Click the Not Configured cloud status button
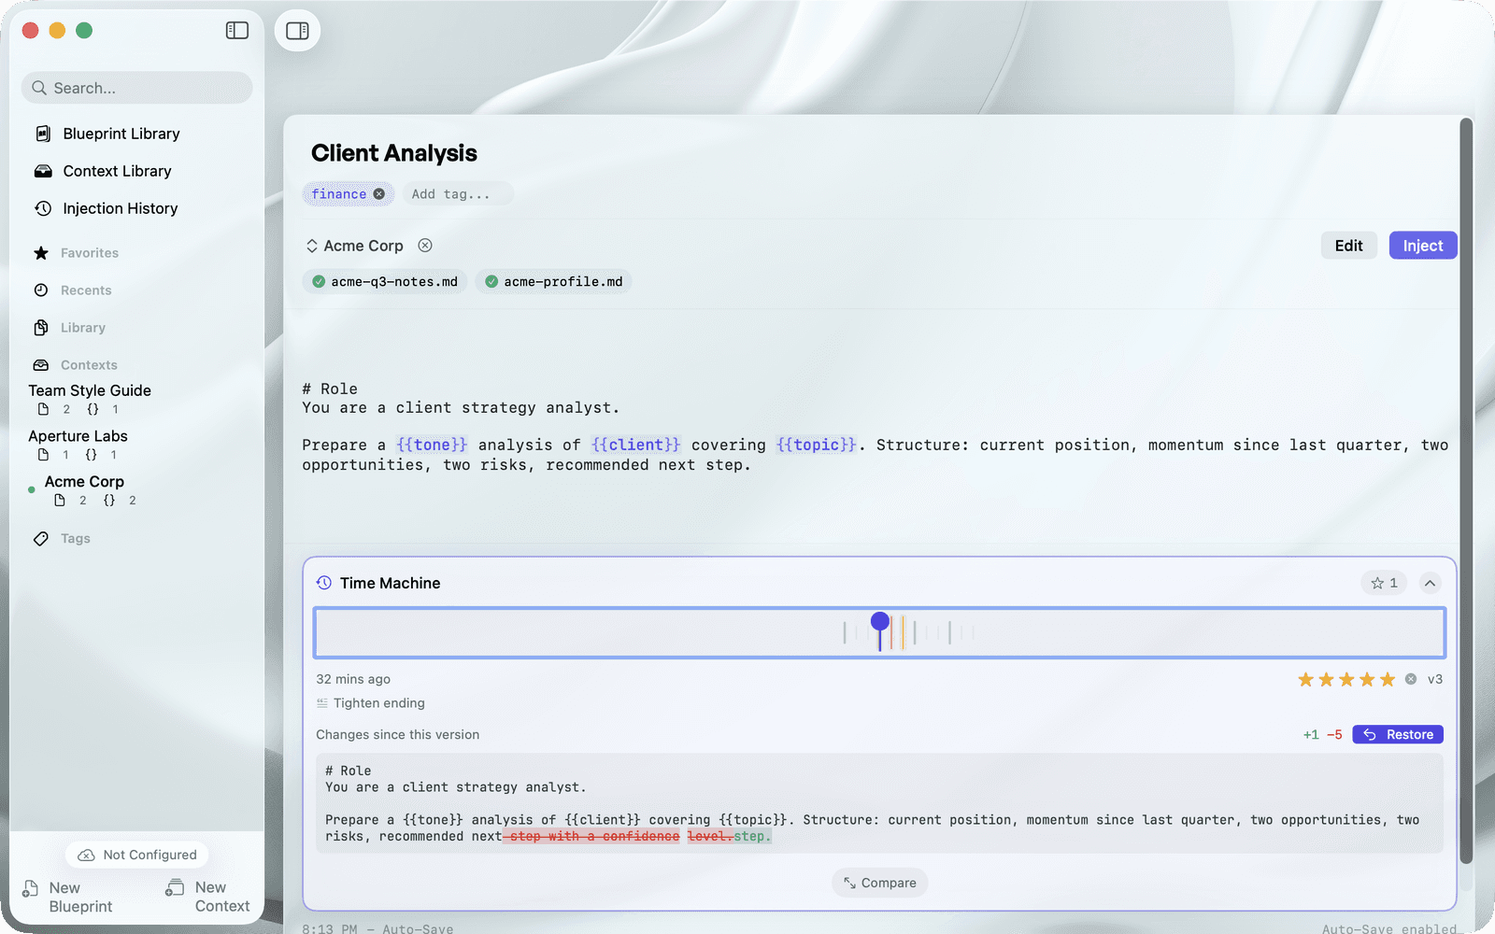 point(136,855)
